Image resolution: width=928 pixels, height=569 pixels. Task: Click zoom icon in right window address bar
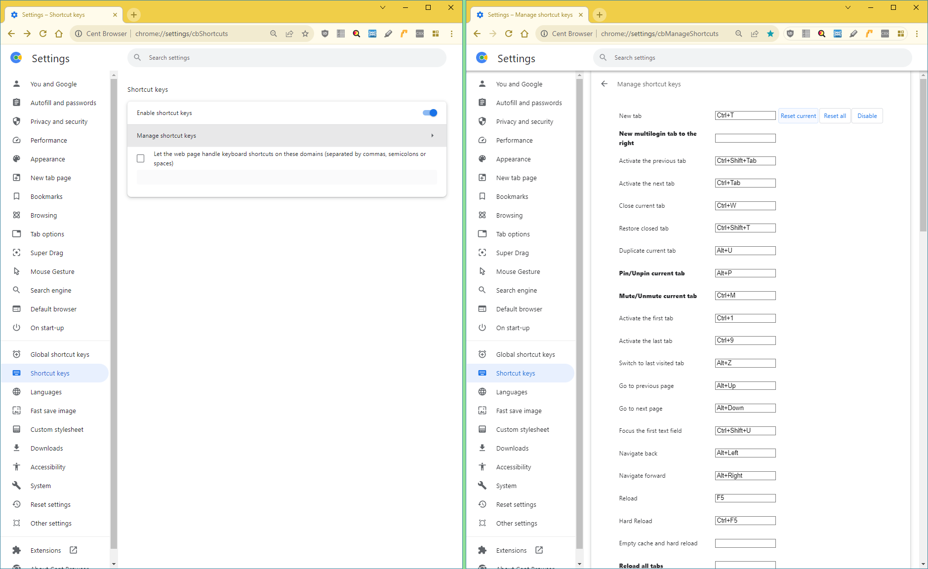[x=739, y=34]
